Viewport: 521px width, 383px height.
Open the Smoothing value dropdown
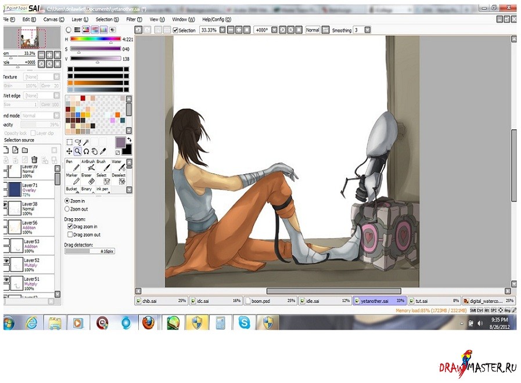pos(368,30)
